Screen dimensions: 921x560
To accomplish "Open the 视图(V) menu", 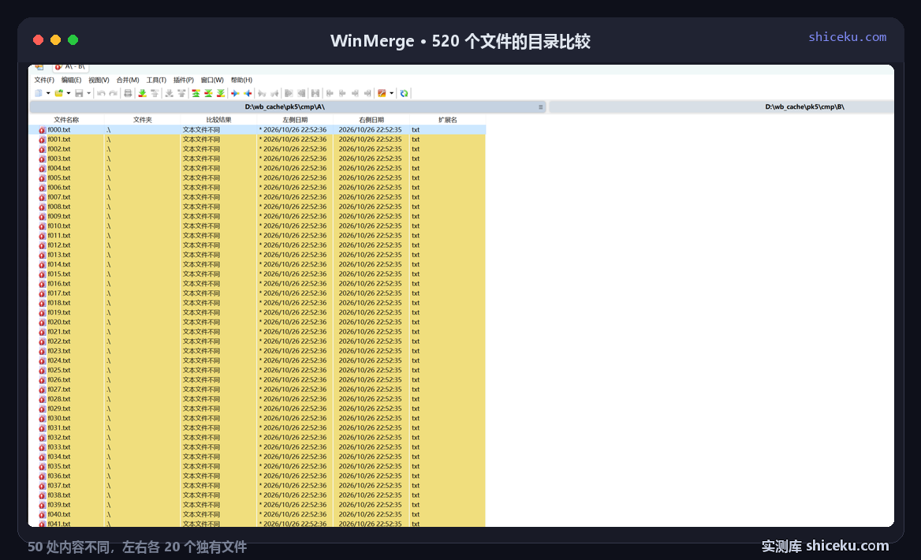I will (99, 80).
